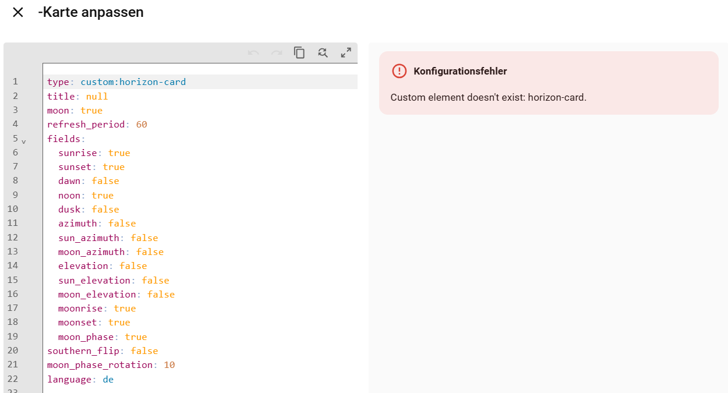Click the red configuration error icon

coord(400,71)
